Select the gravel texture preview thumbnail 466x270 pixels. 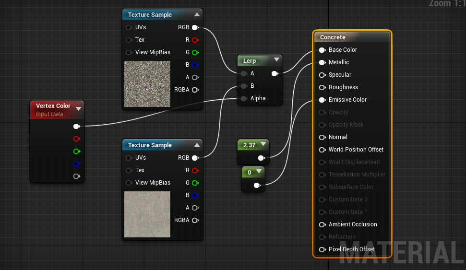147,84
